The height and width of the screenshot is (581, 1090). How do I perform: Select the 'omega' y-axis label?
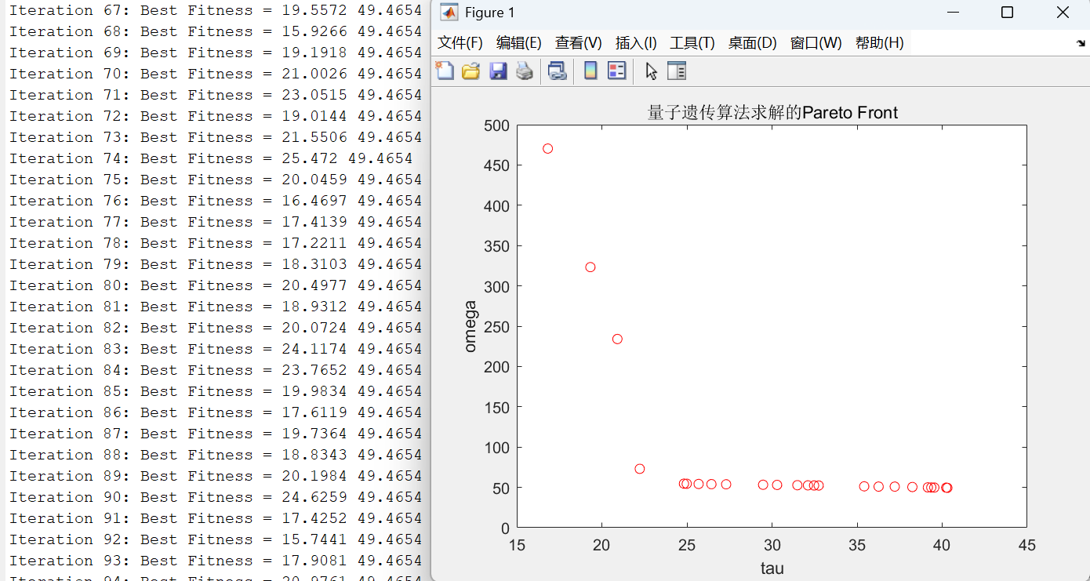point(470,326)
